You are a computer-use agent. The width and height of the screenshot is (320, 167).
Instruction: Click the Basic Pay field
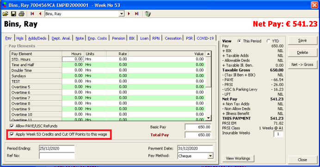tap(198, 127)
